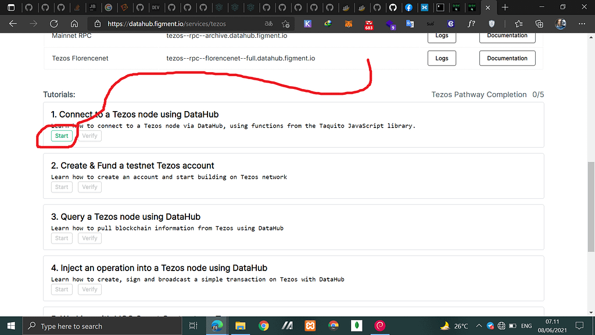Open the f? font finder extension
Viewport: 595px width, 335px height.
coord(471,23)
